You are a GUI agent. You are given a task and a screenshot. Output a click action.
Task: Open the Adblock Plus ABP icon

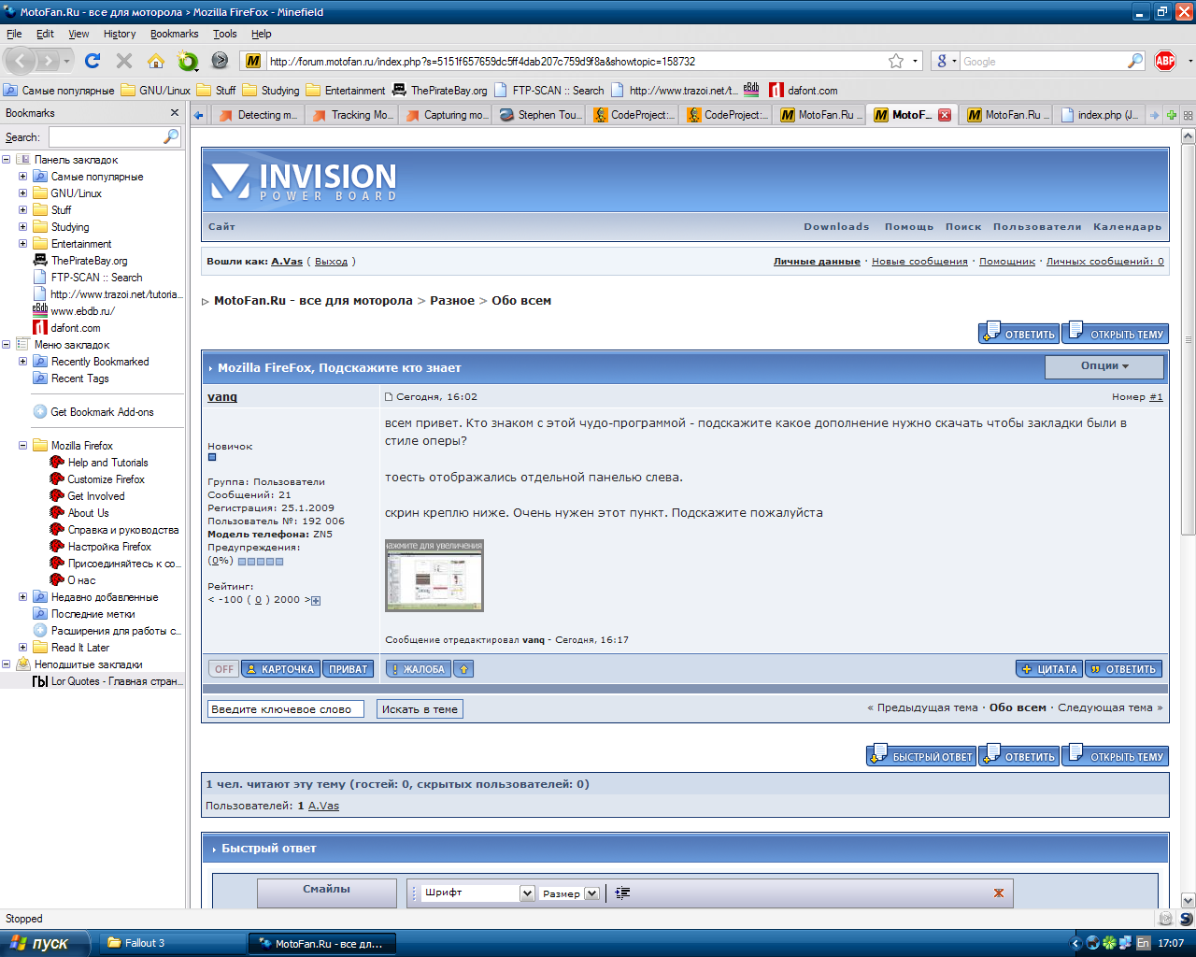1165,61
